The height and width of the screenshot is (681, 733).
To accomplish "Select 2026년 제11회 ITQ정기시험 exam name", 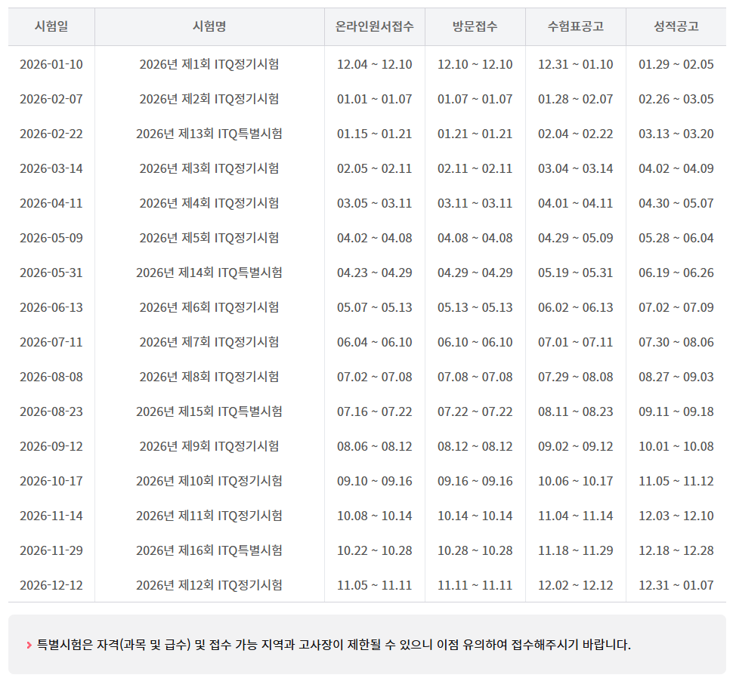I will [209, 516].
